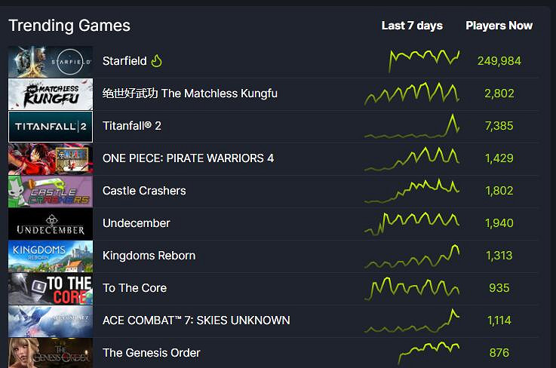
Task: Select the One Piece Pirate Warriors thumbnail
Action: point(51,159)
